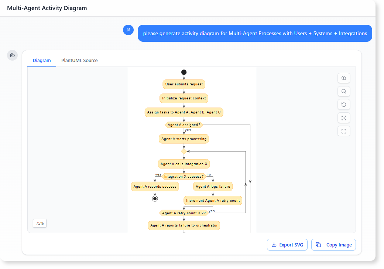Click the 'Increment Agent A retry count' node

tap(212, 200)
